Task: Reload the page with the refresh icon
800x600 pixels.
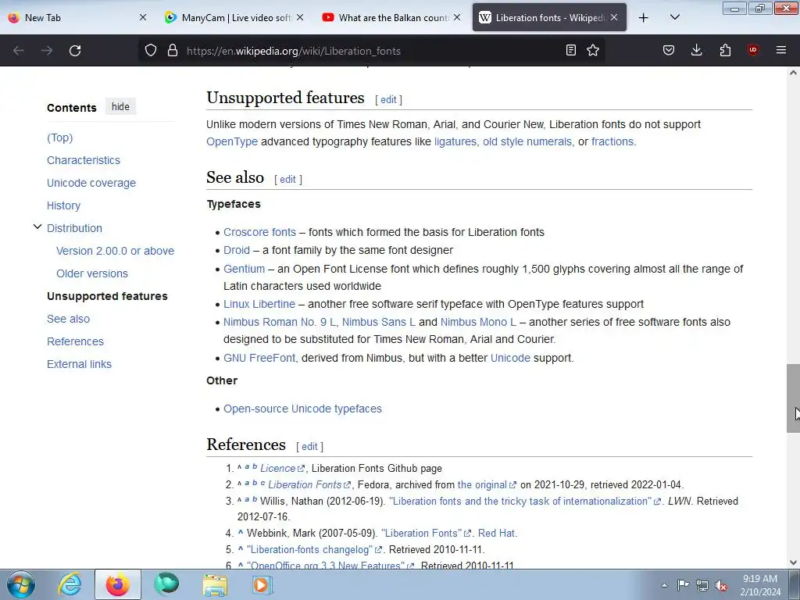Action: tap(75, 51)
